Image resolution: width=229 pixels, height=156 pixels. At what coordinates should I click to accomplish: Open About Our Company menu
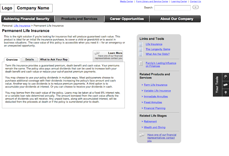pyautogui.click(x=175, y=19)
